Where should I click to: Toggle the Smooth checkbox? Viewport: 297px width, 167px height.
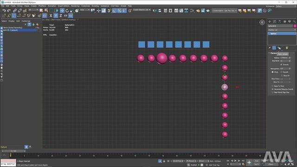pyautogui.click(x=281, y=64)
